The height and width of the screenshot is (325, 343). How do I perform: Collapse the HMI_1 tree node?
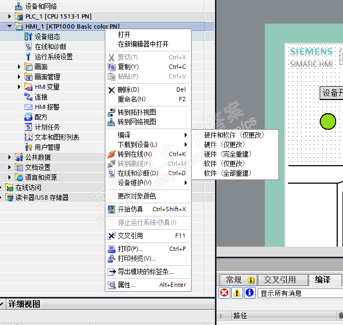9,26
